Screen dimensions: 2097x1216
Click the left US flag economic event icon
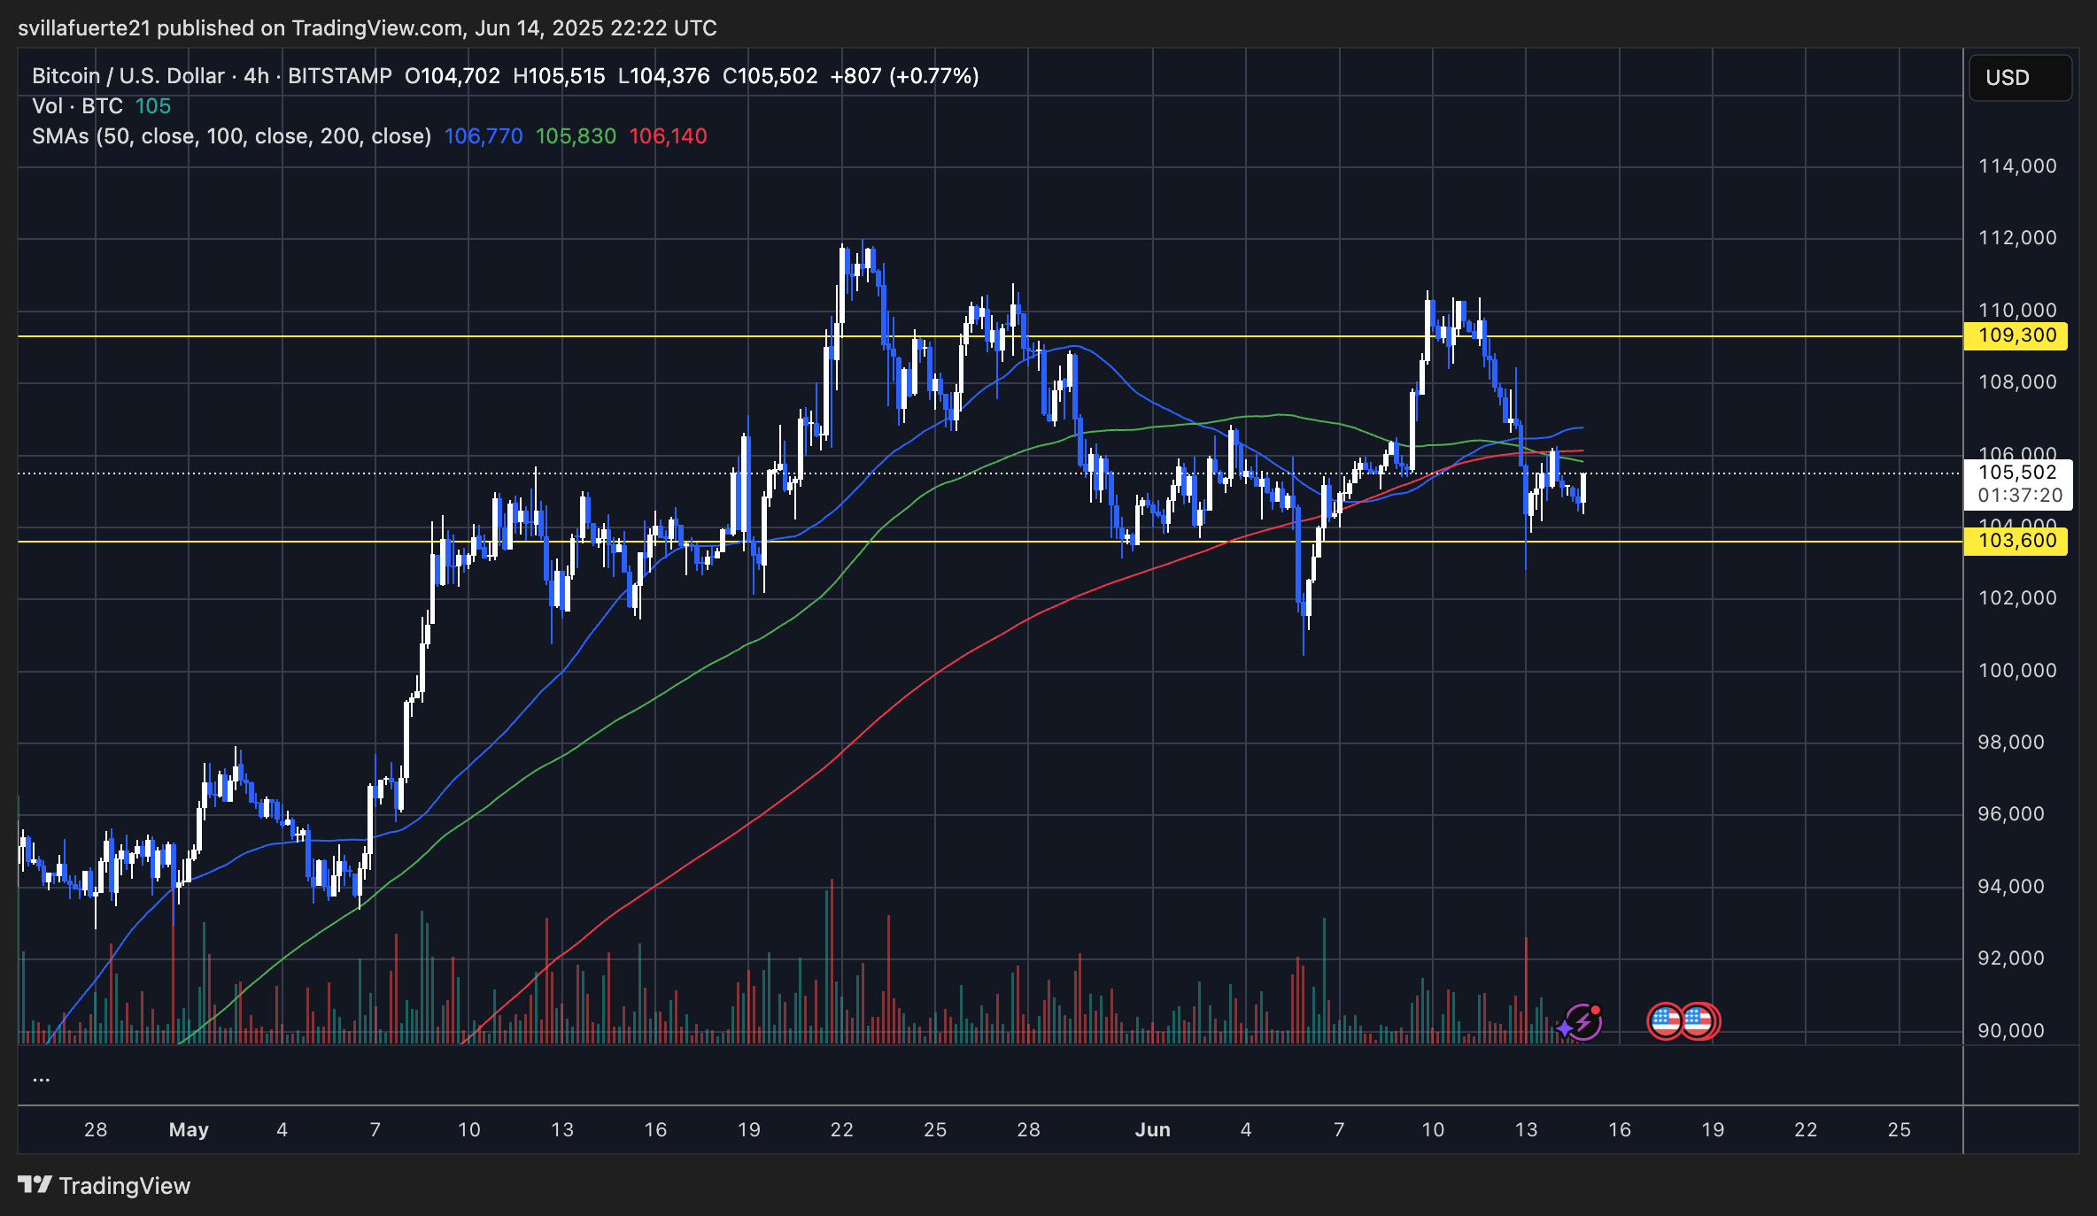tap(1665, 1021)
